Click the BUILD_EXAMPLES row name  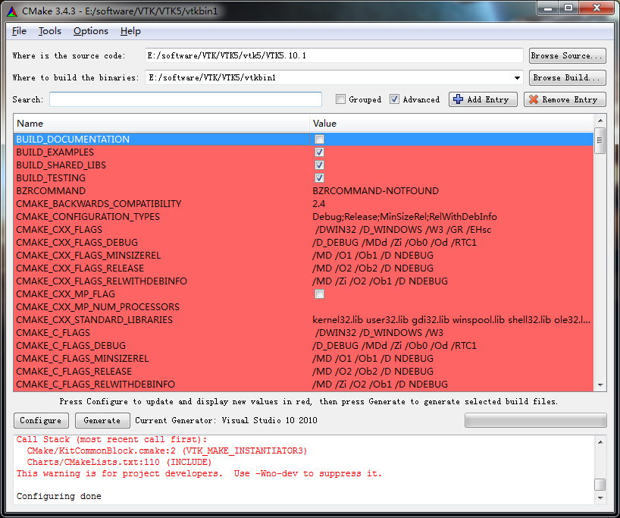click(x=55, y=152)
